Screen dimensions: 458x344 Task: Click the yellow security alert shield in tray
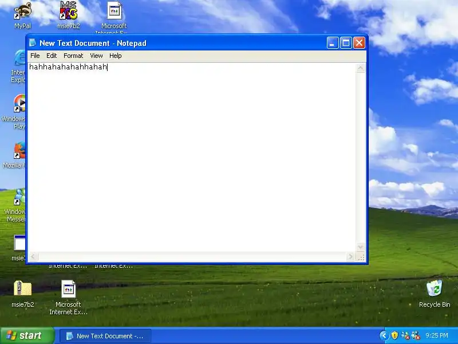[394, 335]
